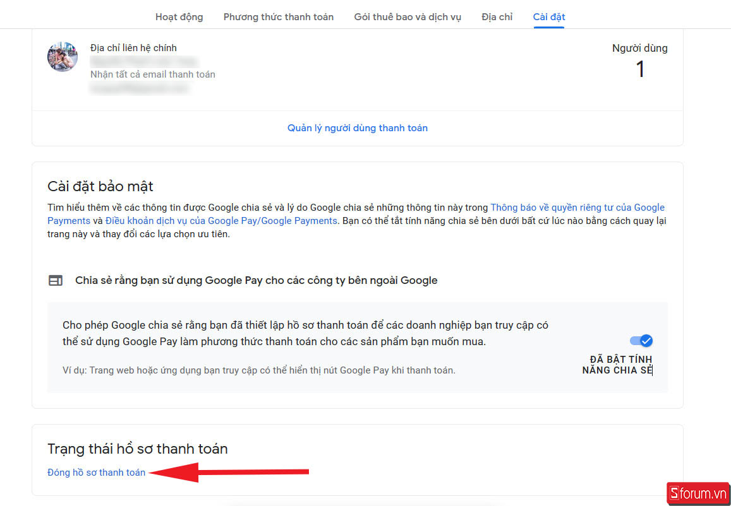The width and height of the screenshot is (731, 506).
Task: Open the Hoạt động tab
Action: point(179,17)
